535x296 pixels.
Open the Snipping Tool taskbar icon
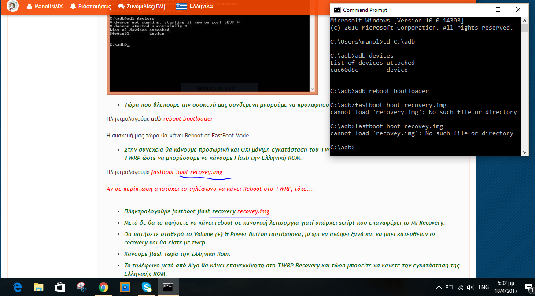(81, 287)
